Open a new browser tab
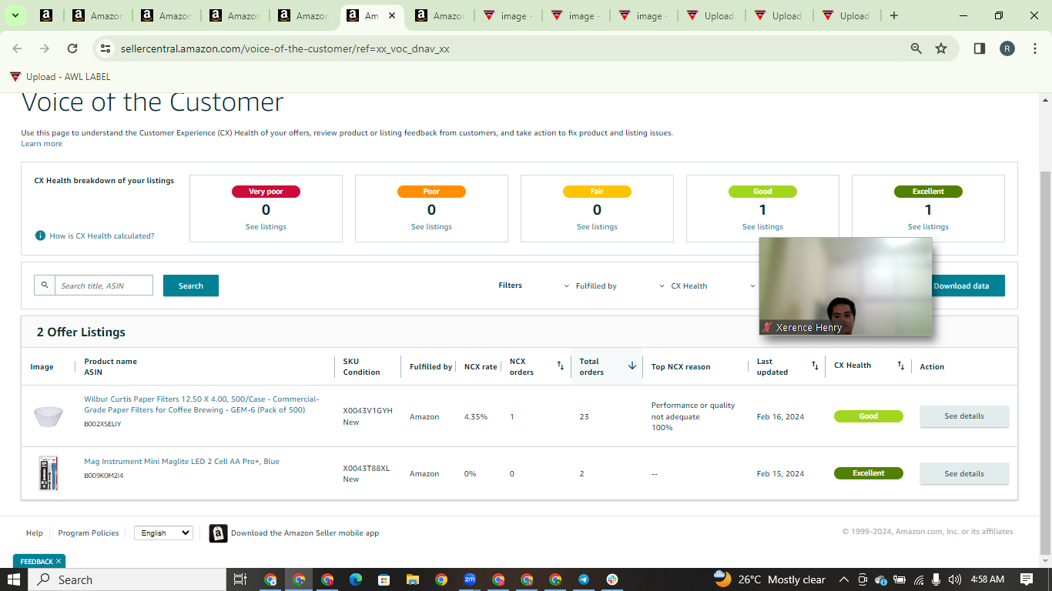1052x591 pixels. click(893, 15)
